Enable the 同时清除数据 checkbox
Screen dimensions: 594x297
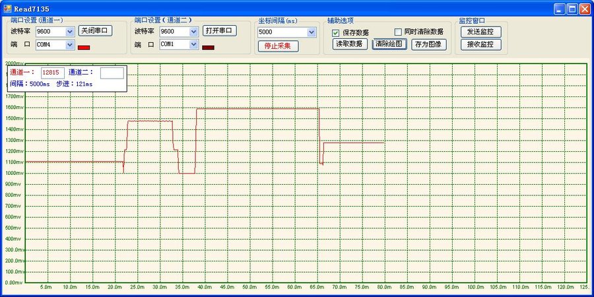[x=398, y=32]
